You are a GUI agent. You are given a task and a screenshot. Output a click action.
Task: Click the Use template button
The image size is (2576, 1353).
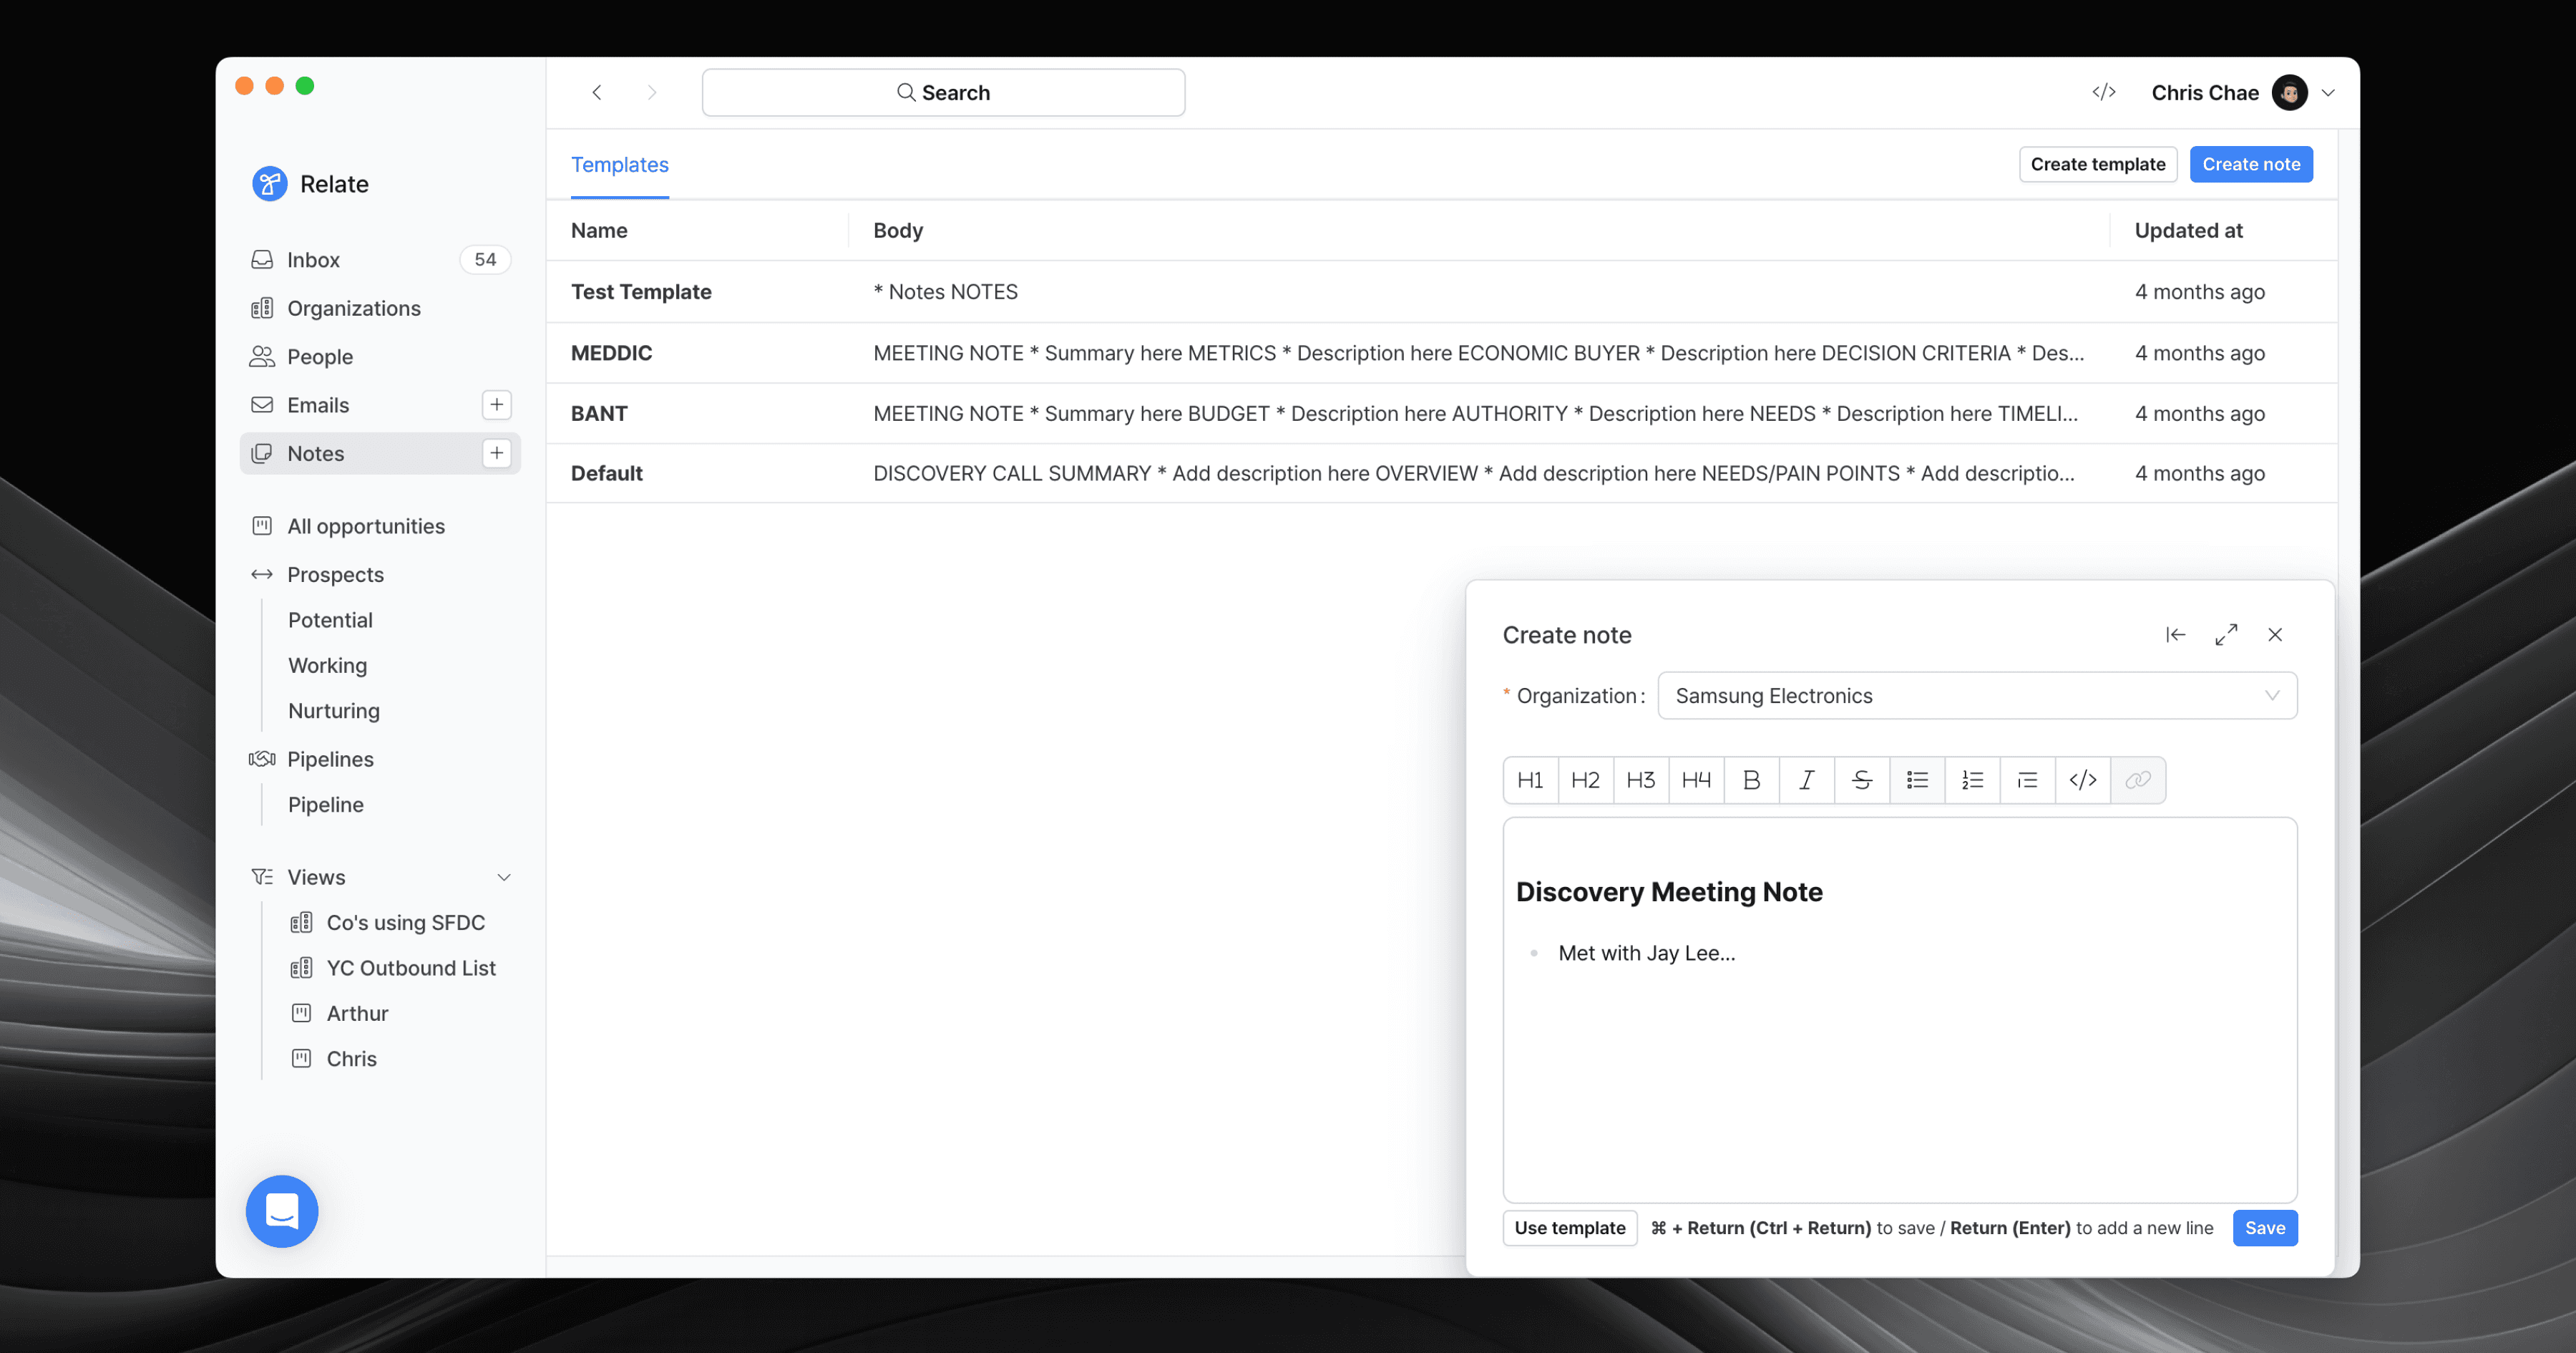click(x=1569, y=1228)
